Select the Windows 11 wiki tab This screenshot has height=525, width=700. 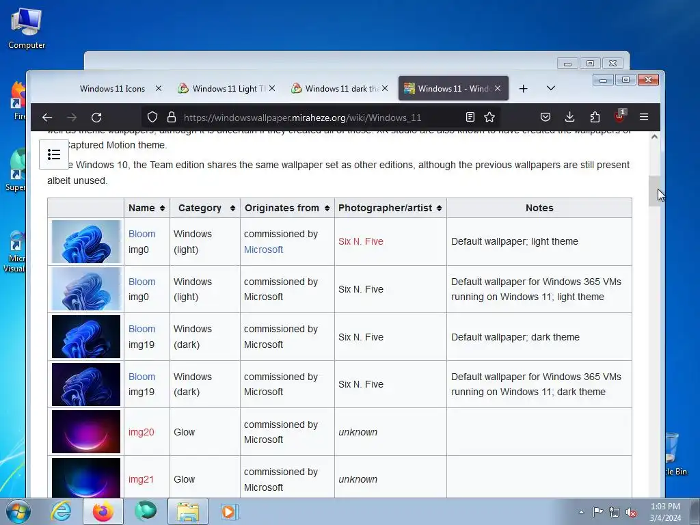452,89
